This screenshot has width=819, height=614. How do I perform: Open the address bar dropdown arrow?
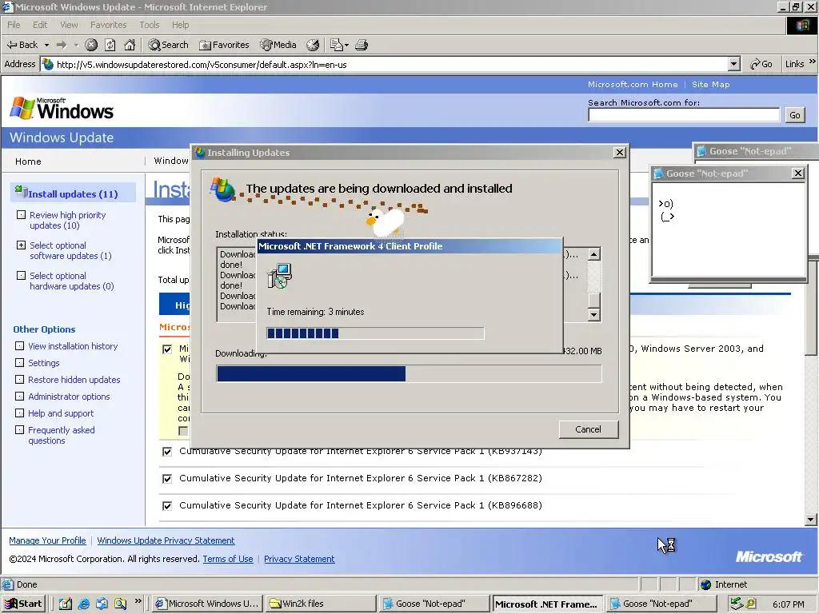click(x=734, y=64)
